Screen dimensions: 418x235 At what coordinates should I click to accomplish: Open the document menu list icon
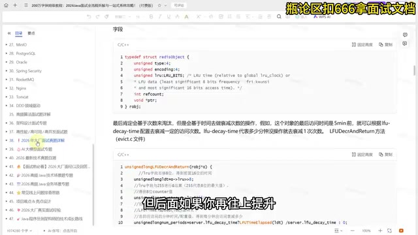tap(26, 5)
